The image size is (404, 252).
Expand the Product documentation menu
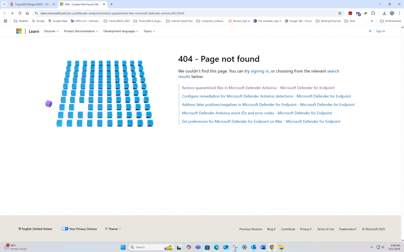81,31
